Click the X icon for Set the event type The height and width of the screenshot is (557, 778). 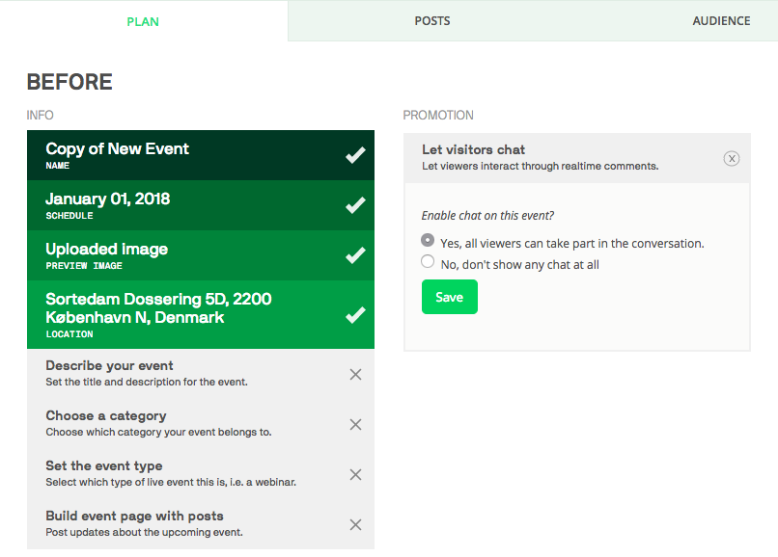point(355,474)
